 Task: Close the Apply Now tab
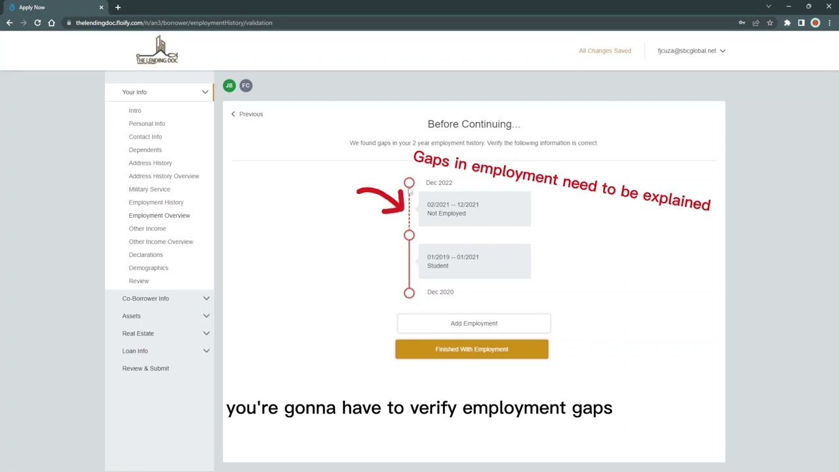pyautogui.click(x=102, y=7)
